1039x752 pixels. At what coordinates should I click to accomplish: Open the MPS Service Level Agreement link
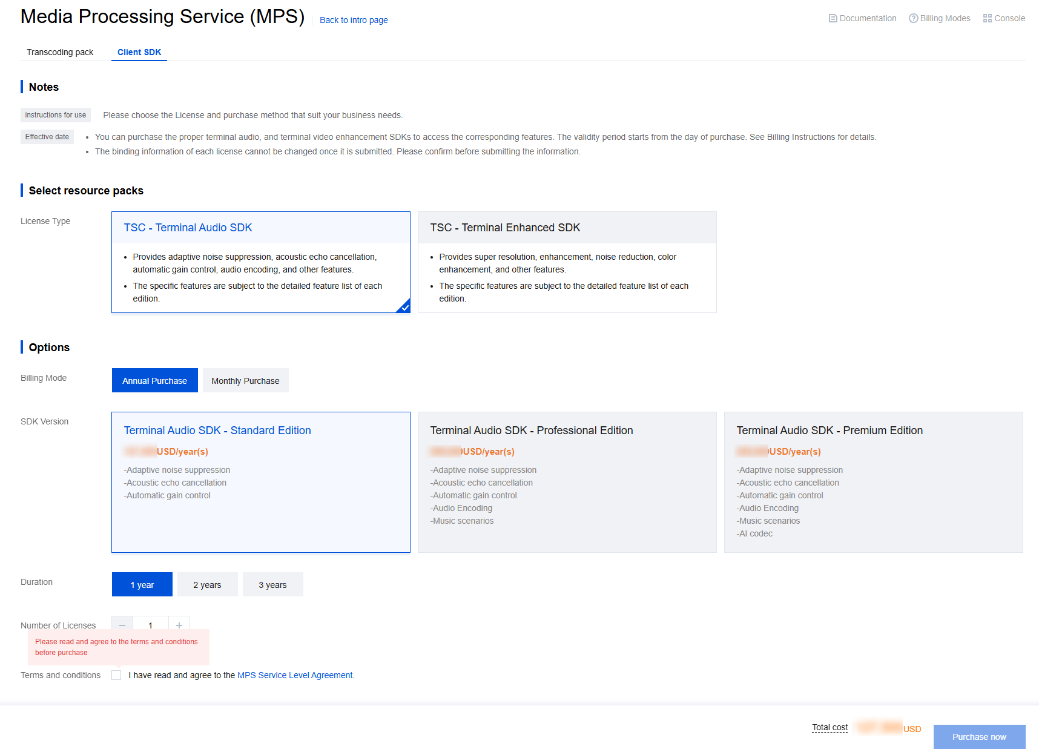(295, 675)
